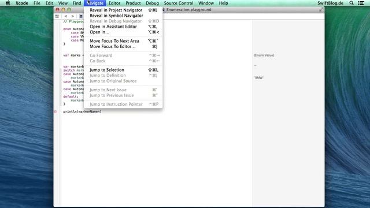Click the var marke code line
The width and height of the screenshot is (370, 208).
pyautogui.click(x=73, y=55)
